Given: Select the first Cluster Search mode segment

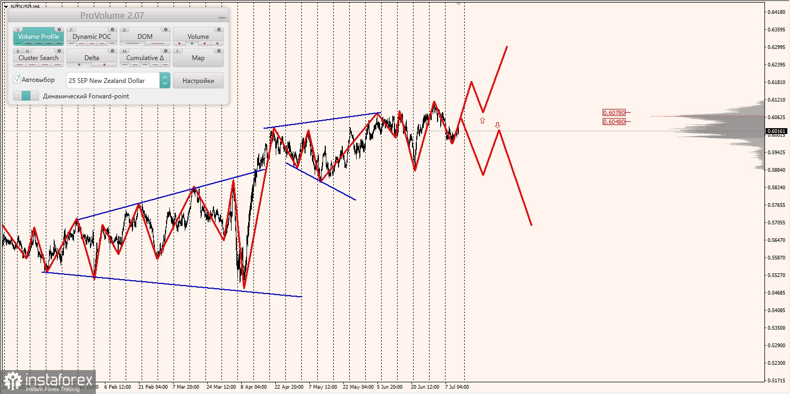Looking at the screenshot, I should point(19,64).
